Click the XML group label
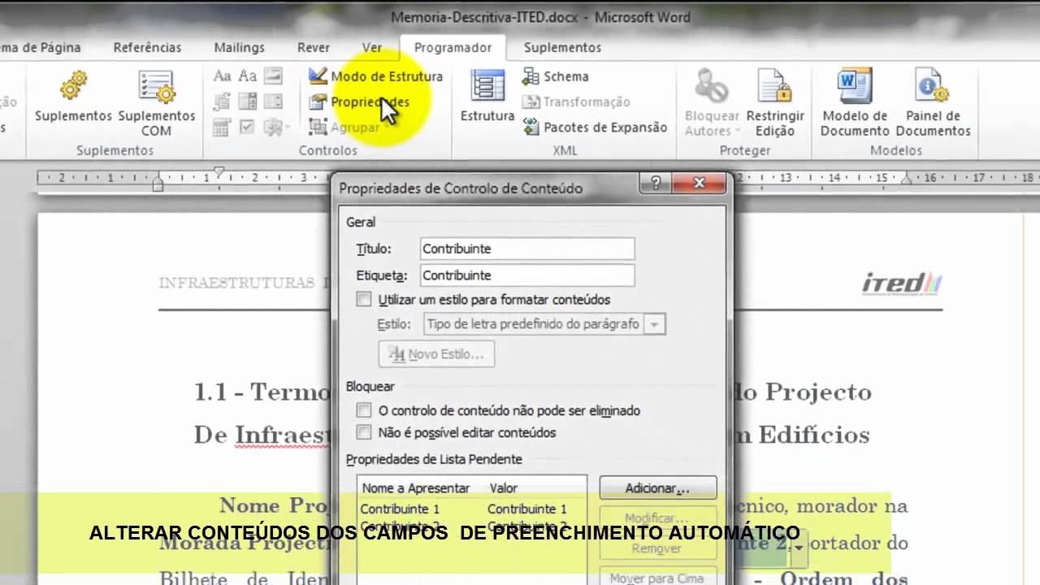The width and height of the screenshot is (1040, 585). click(565, 150)
